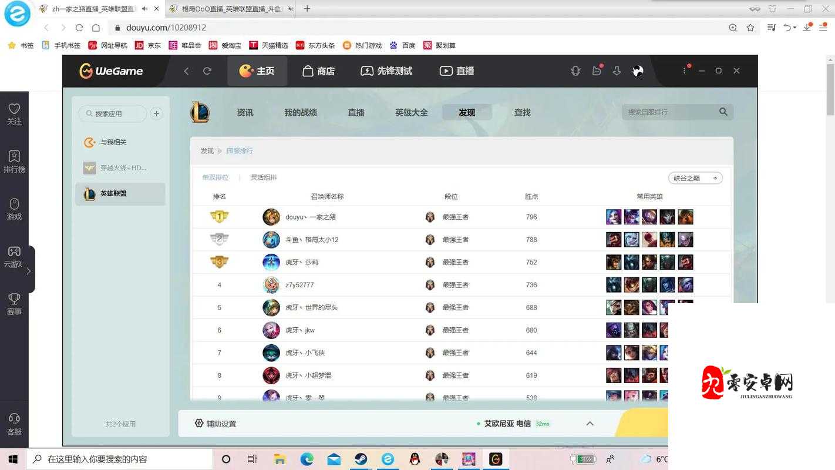835x470 pixels.
Task: Open Steam from Windows taskbar
Action: pyautogui.click(x=361, y=459)
